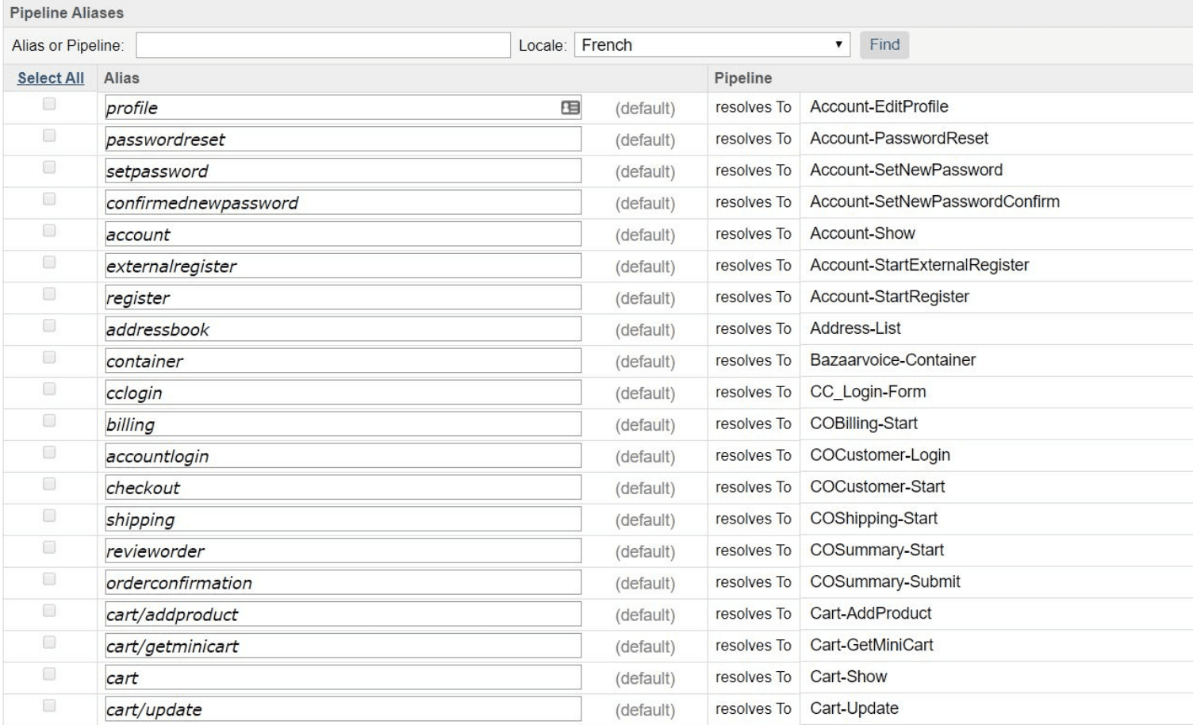Check the checkout row checkbox
The image size is (1193, 725).
click(x=49, y=485)
